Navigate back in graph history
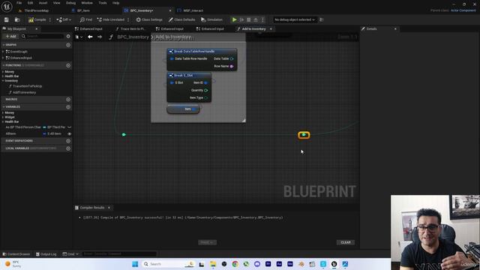Image resolution: width=480 pixels, height=270 pixels. point(90,37)
